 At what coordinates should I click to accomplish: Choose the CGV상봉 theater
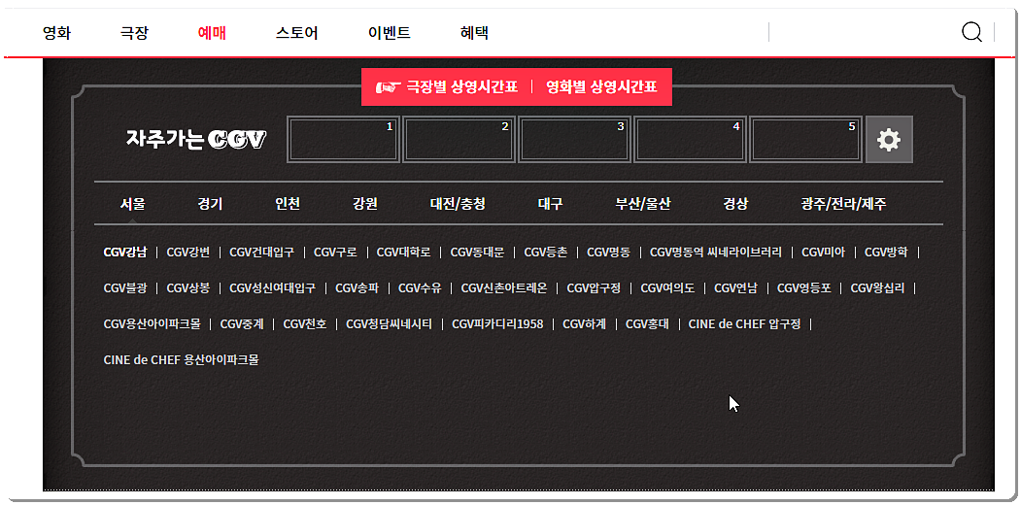click(x=188, y=287)
